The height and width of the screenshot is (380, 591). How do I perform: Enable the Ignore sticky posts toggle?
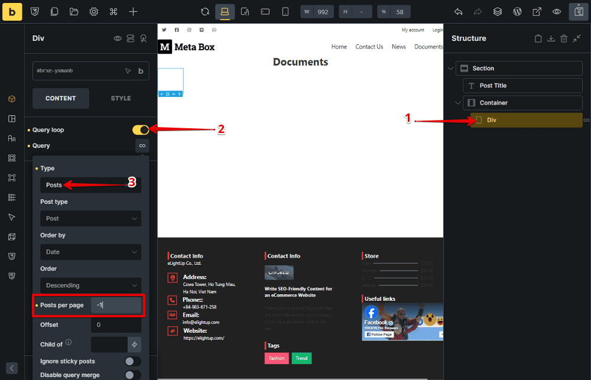pos(133,361)
